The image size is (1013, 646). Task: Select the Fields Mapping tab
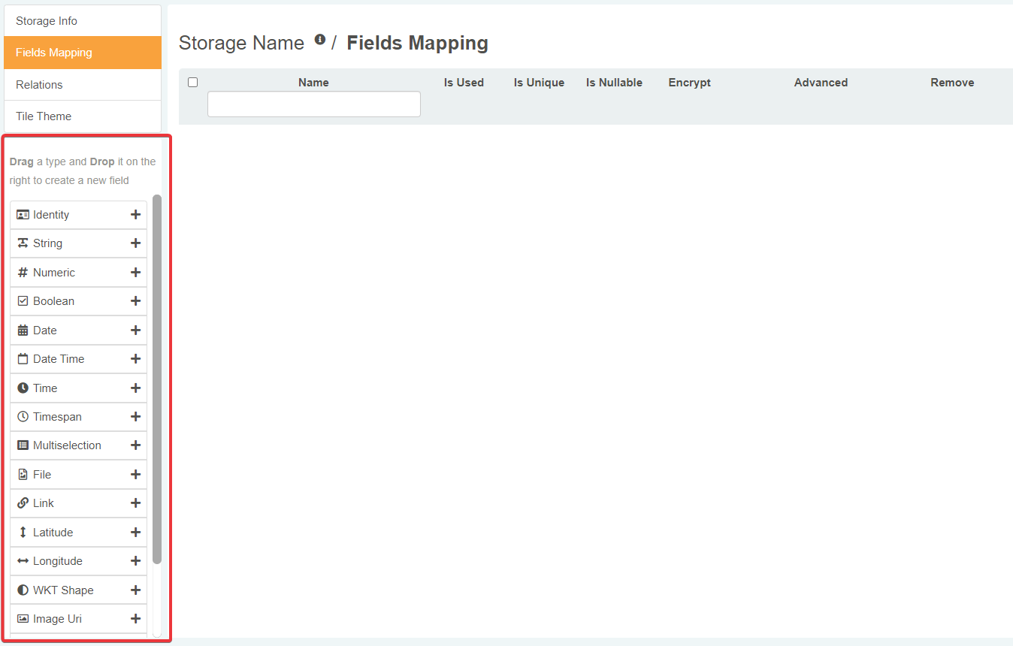(x=83, y=53)
